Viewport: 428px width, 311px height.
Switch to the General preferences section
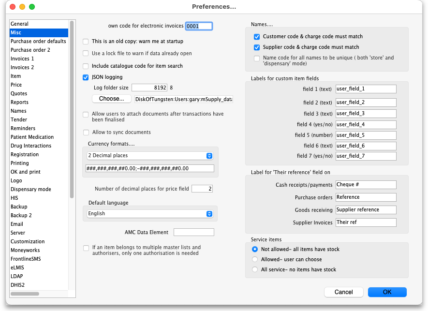[20, 24]
